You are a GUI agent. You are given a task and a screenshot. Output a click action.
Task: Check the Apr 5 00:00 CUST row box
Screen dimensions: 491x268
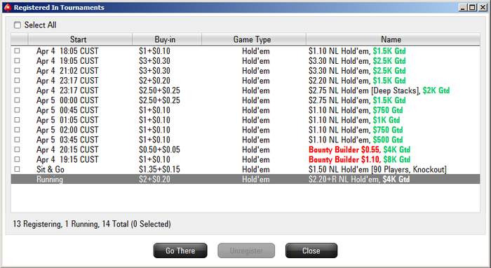coord(17,100)
